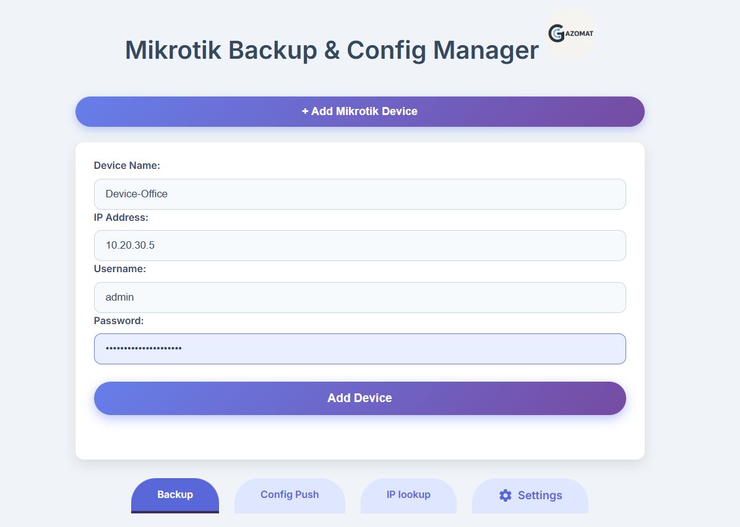Click into the IP Address field
Screen dimensions: 740x527
(x=359, y=246)
